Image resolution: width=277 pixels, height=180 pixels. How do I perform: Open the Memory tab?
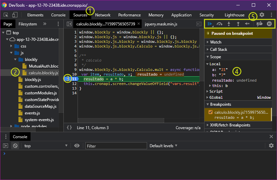coord(156,15)
